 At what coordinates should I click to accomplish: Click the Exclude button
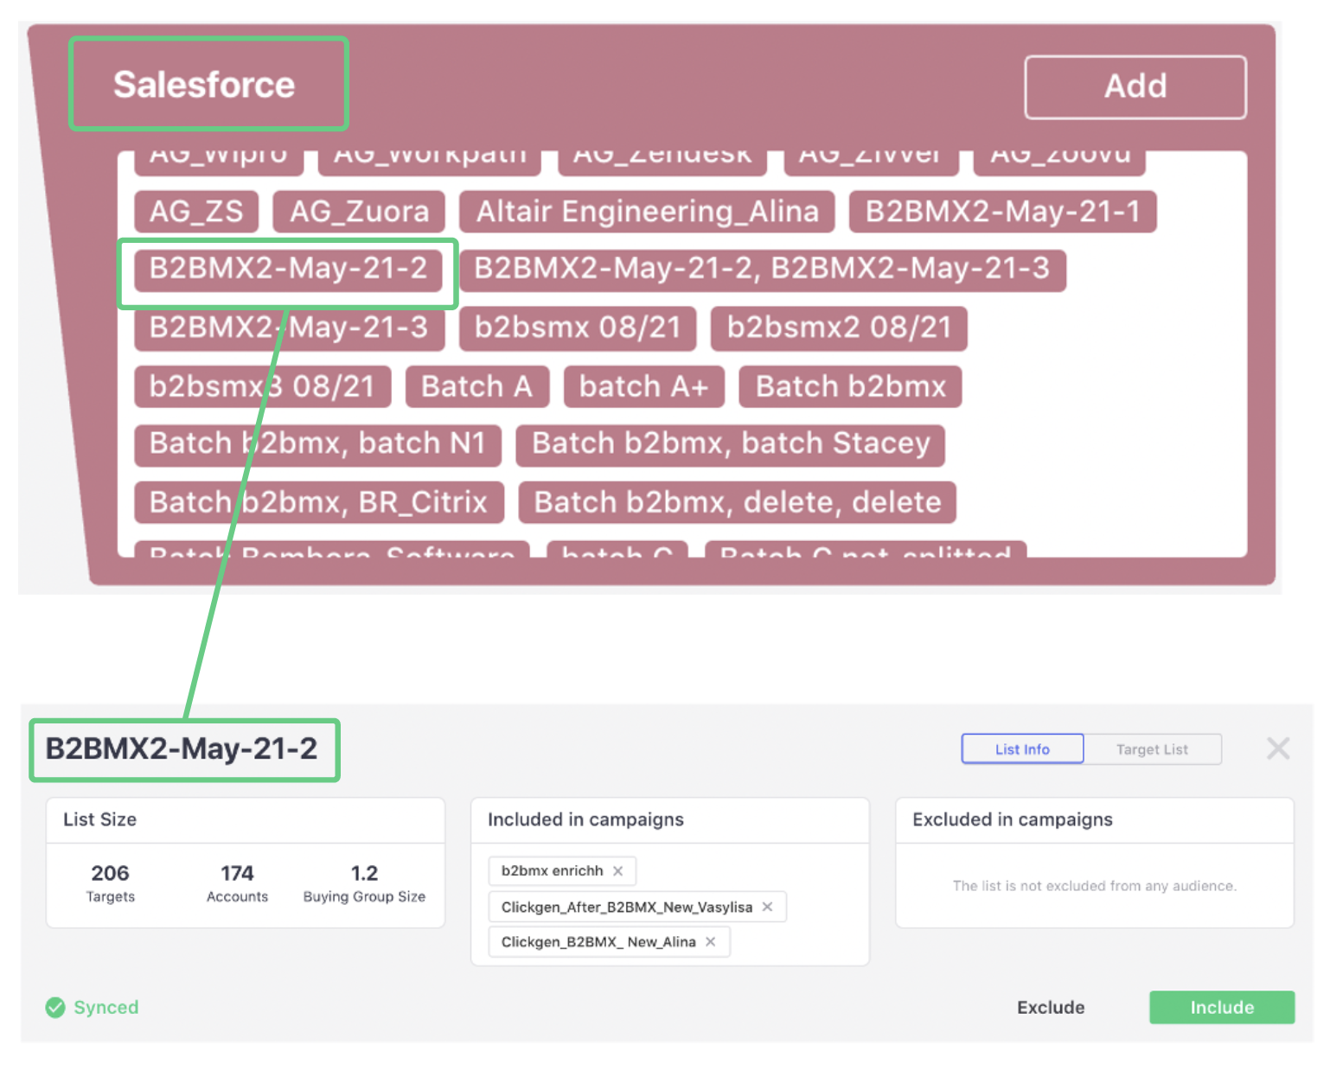1050,1008
